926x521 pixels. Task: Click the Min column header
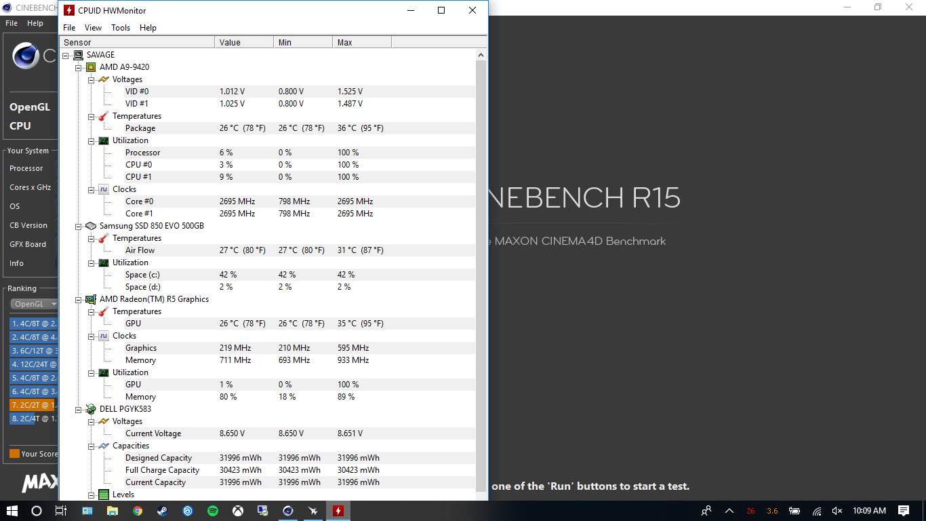303,42
